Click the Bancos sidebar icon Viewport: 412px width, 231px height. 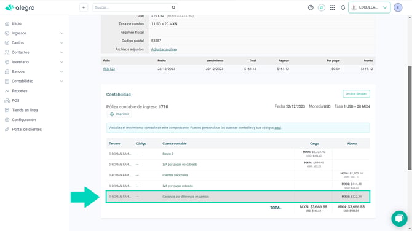click(x=7, y=72)
